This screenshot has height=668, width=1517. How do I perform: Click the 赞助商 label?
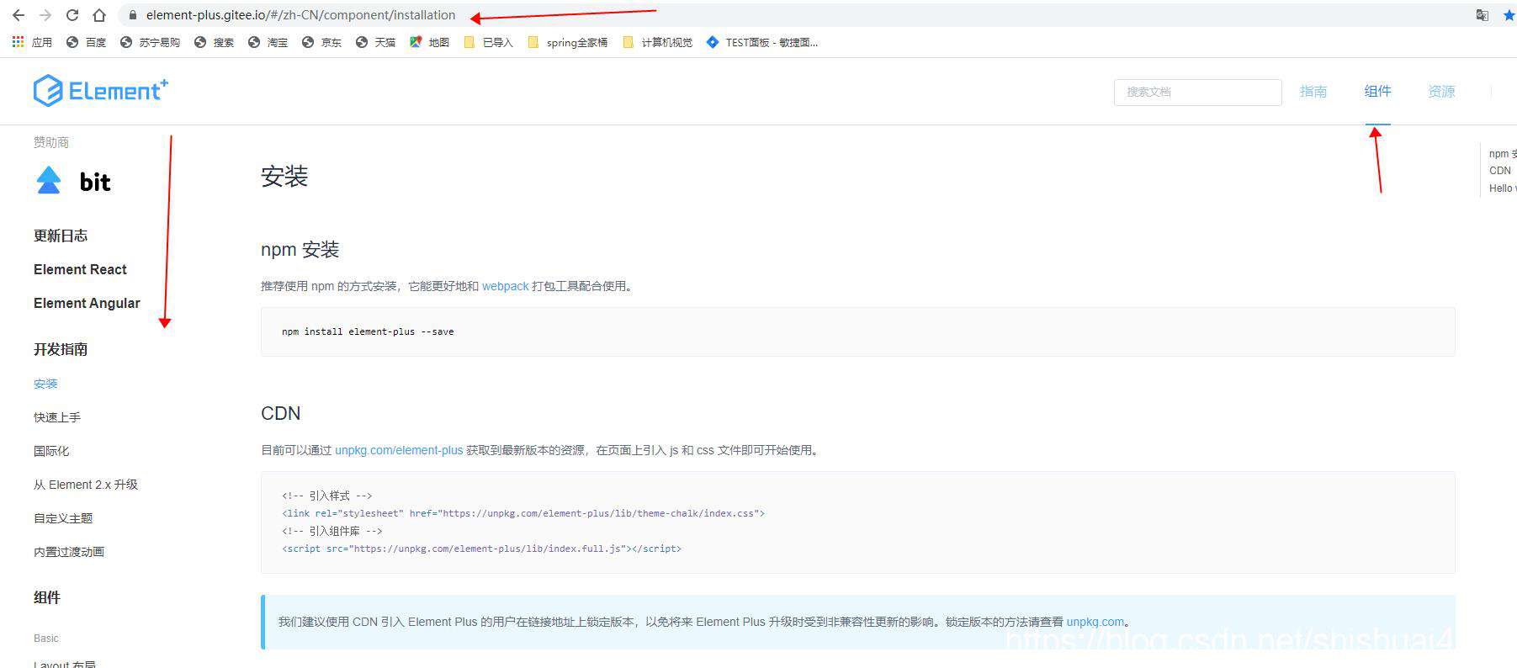51,142
